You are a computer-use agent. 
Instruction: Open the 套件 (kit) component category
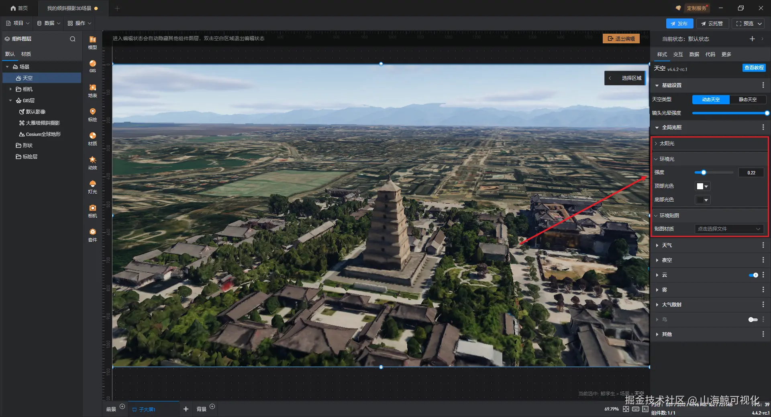coord(92,235)
